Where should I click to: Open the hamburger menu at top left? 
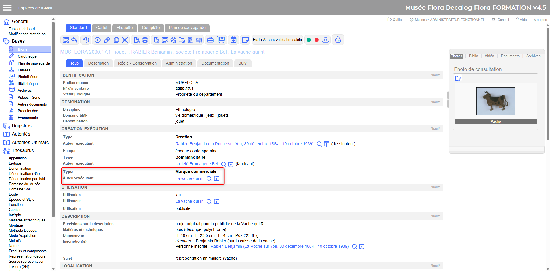[x=7, y=8]
